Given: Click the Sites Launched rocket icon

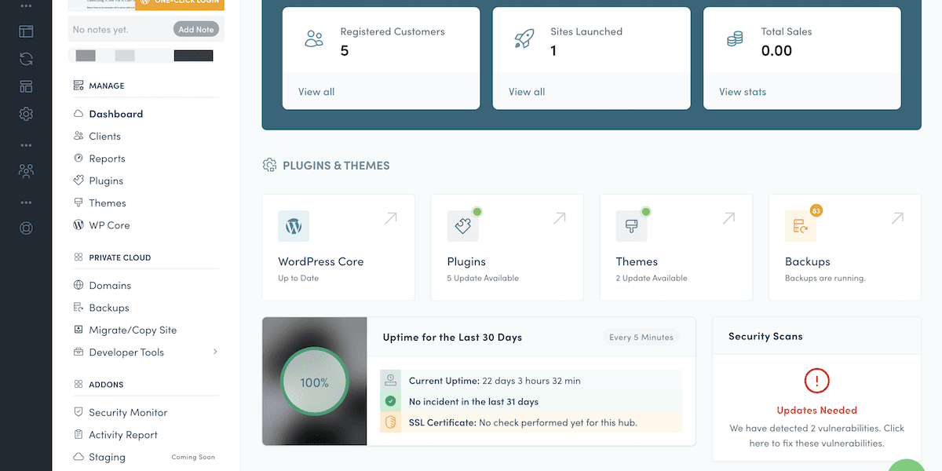Looking at the screenshot, I should (x=524, y=38).
